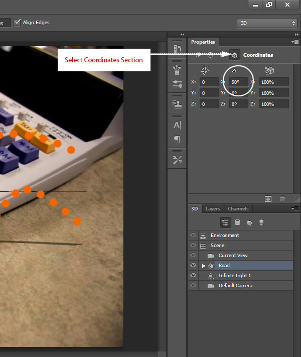Click the render icon at Properties bottom
Image resolution: width=301 pixels, height=357 pixels.
tap(268, 199)
